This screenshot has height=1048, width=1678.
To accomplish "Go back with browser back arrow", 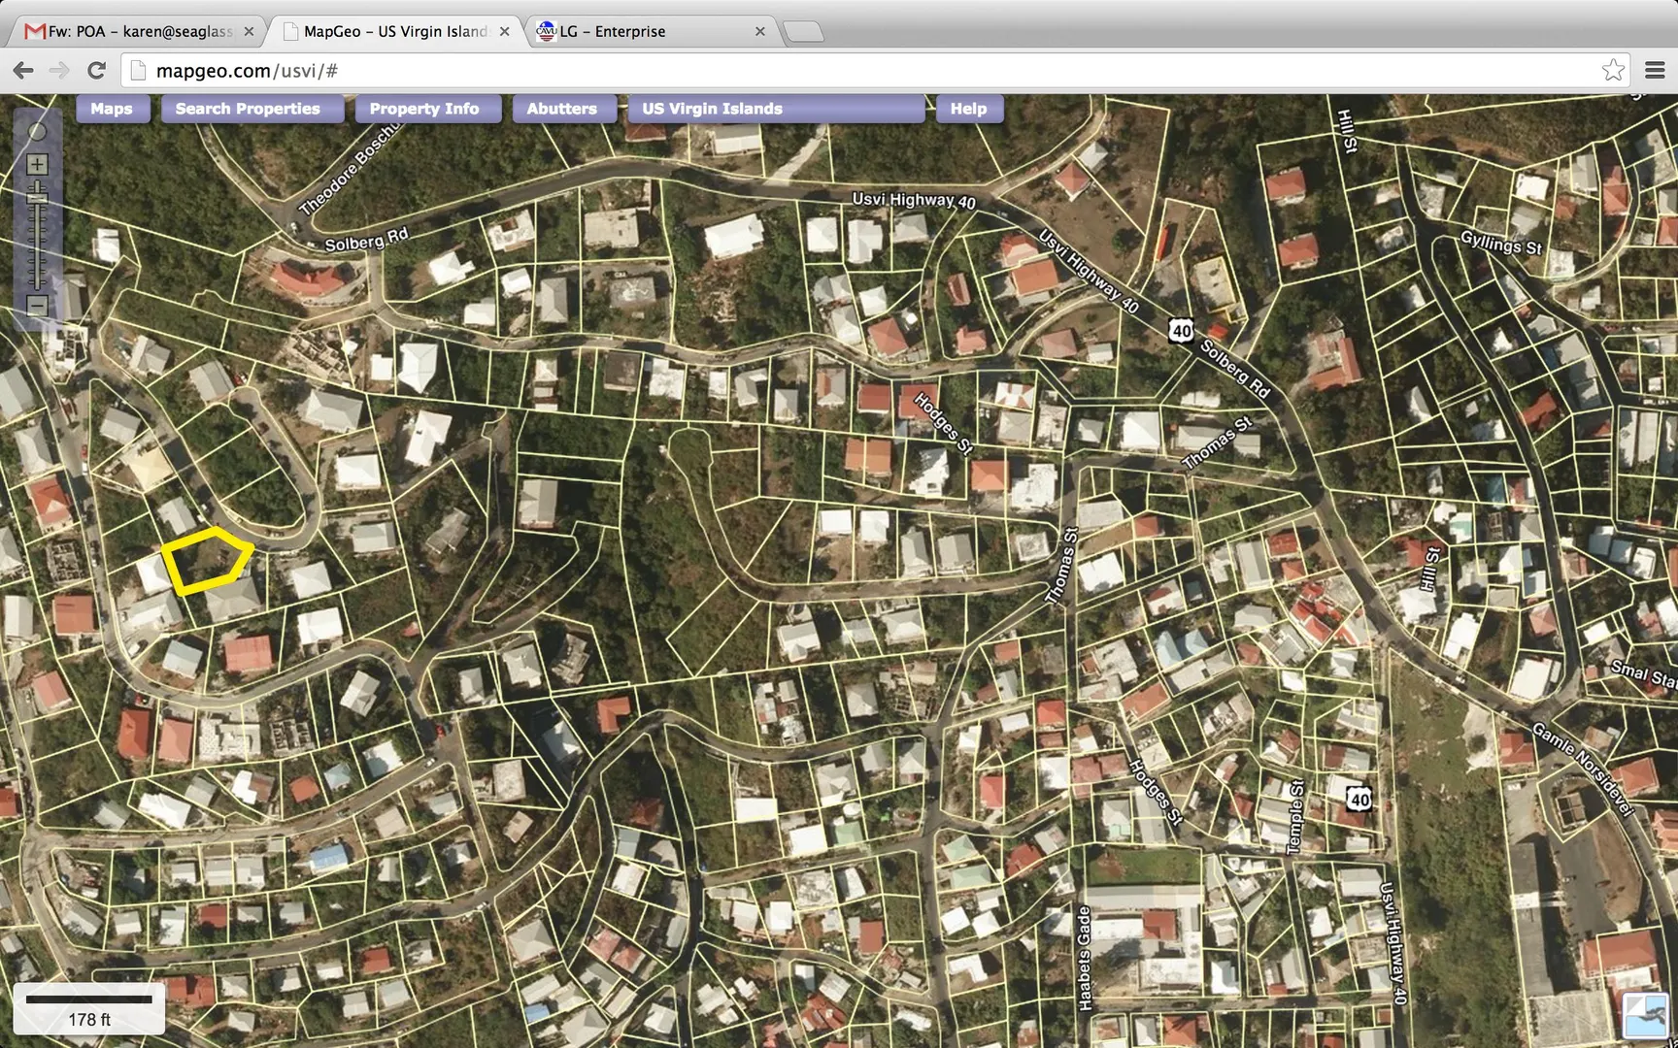I will pyautogui.click(x=23, y=70).
